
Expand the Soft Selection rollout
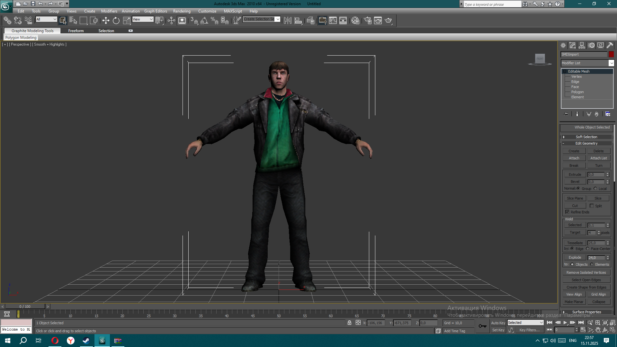pyautogui.click(x=586, y=137)
